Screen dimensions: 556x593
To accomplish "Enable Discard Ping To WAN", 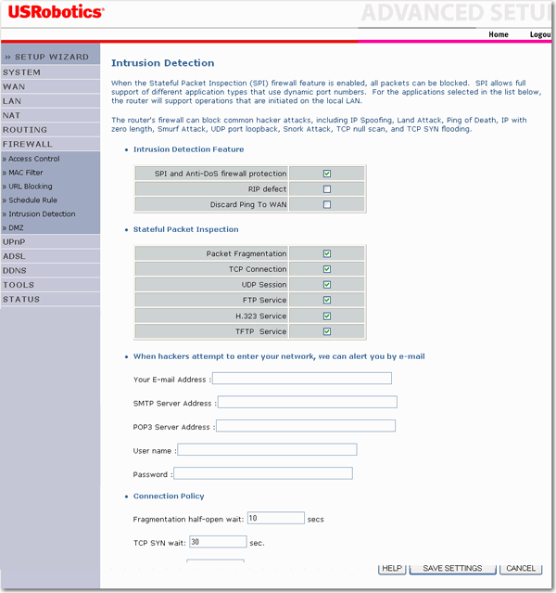I will (327, 205).
